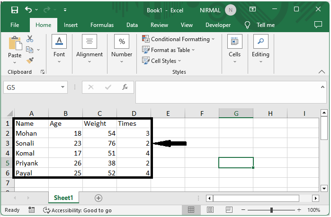The width and height of the screenshot is (331, 217).
Task: Click the Insert Function fx icon
Action: (x=125, y=87)
